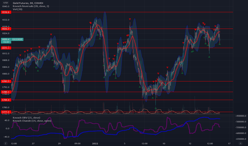Toggle the A auto-scale button
The height and width of the screenshot is (146, 248).
click(240, 143)
